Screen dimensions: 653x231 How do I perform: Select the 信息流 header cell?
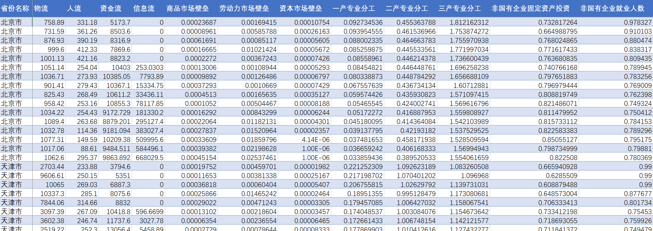point(144,8)
